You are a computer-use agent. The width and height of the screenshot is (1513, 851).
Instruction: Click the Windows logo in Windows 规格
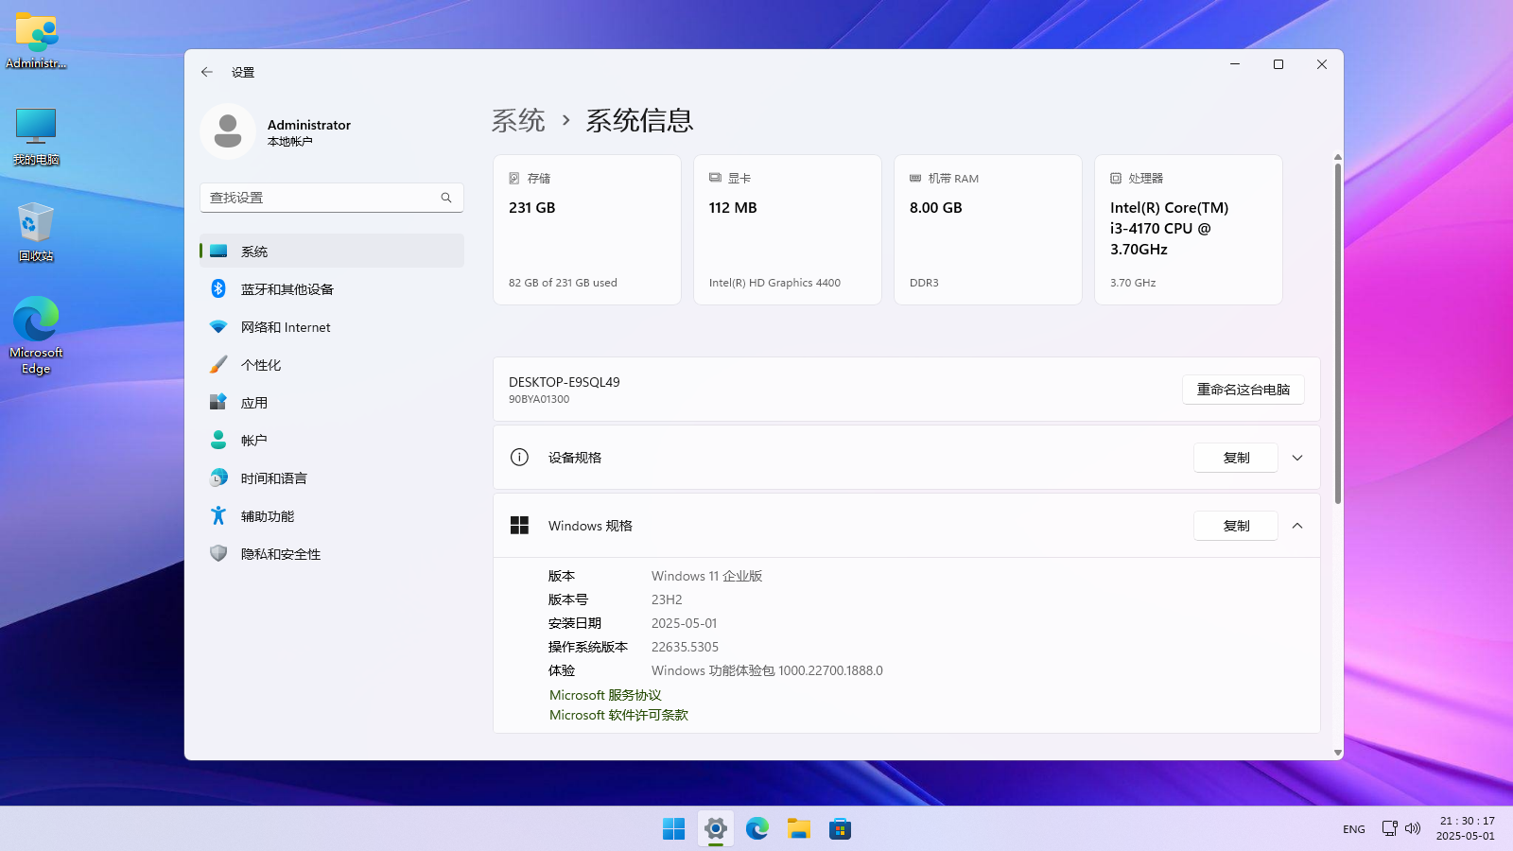tap(519, 526)
